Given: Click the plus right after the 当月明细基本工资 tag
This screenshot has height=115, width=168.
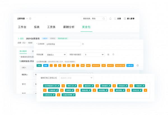Looking at the screenshot, I should [x=63, y=86].
